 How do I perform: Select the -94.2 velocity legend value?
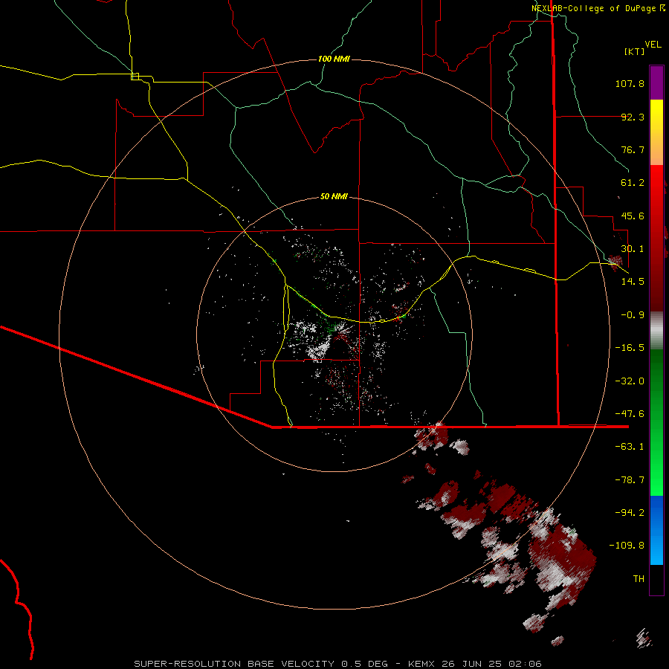point(630,513)
